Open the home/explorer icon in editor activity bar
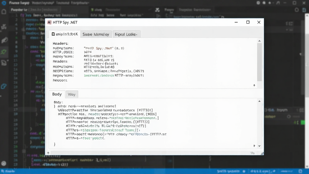The image size is (309, 174). pyautogui.click(x=4, y=12)
